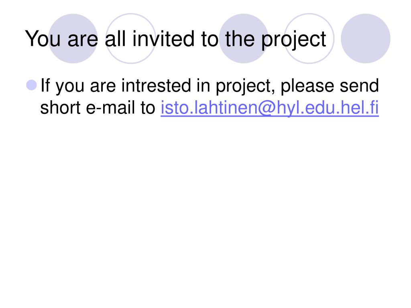Click the slide title 'You are all invited'
The height and width of the screenshot is (308, 411).
pos(175,39)
